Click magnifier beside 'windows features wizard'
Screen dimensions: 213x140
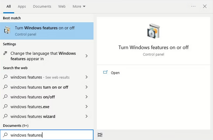click(x=5, y=116)
